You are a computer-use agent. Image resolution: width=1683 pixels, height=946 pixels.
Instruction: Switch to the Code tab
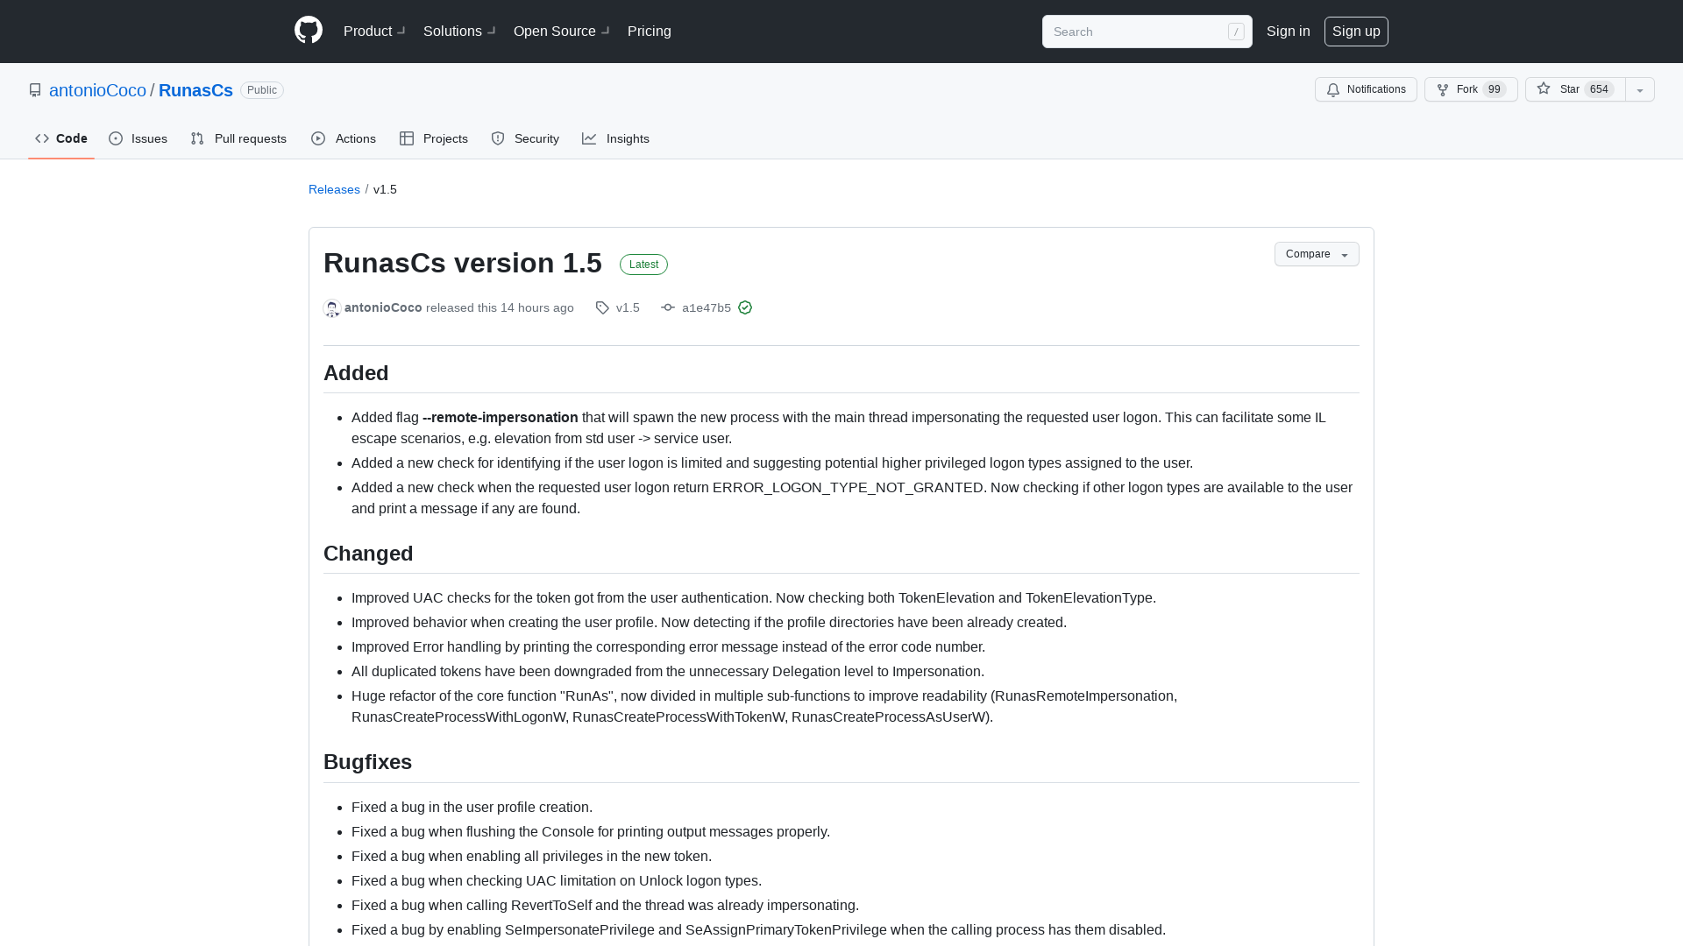(x=61, y=138)
